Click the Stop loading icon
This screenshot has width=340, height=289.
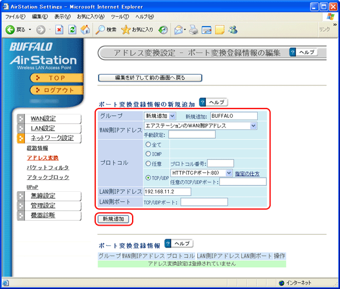coord(59,29)
